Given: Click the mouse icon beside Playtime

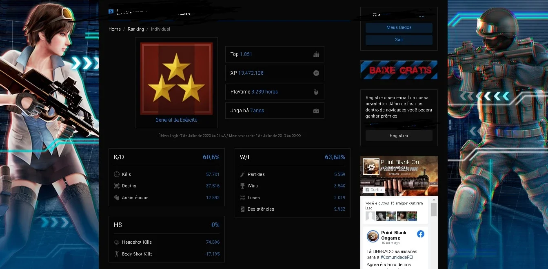Looking at the screenshot, I should click(x=316, y=92).
